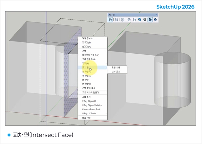Select the last dark blue cube style

pyautogui.click(x=155, y=20)
